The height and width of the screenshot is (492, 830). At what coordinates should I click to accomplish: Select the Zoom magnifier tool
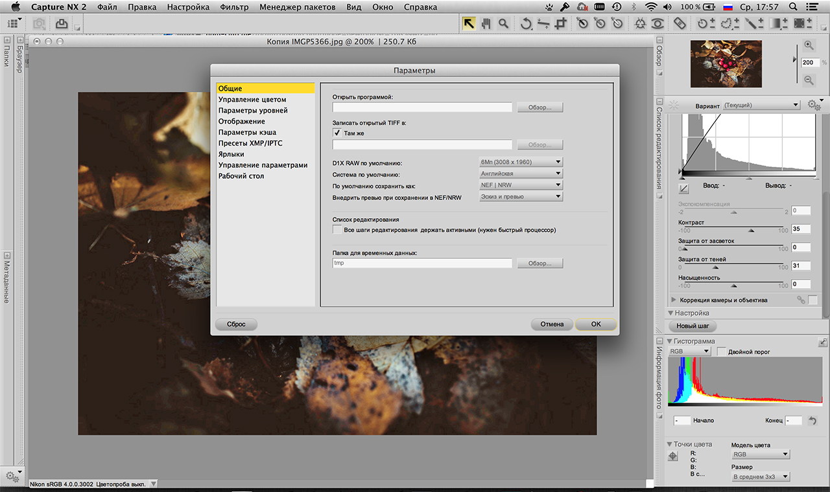click(503, 23)
